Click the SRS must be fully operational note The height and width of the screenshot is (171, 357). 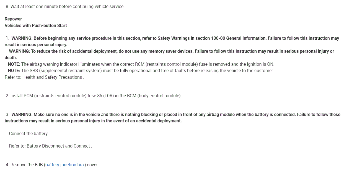click(141, 71)
